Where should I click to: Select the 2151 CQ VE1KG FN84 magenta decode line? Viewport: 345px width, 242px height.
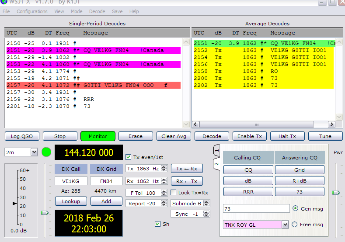(94, 50)
